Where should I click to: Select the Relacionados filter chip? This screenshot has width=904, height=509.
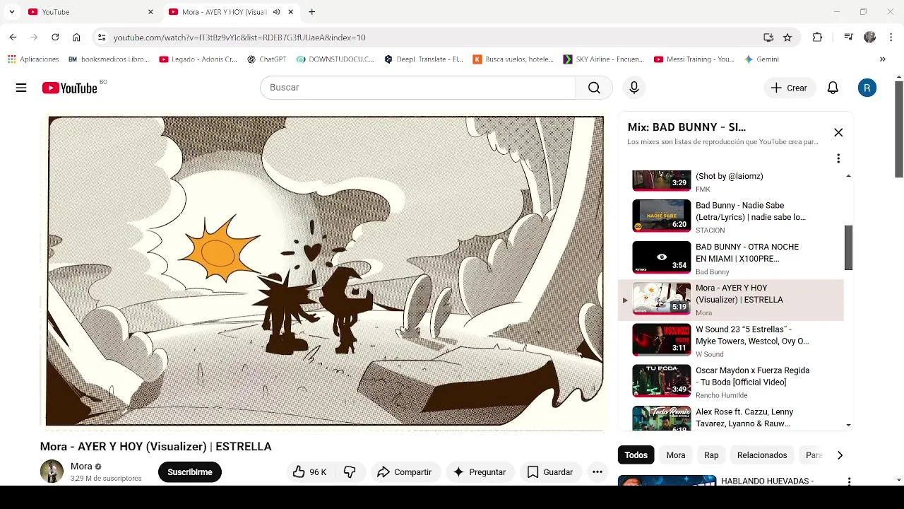762,455
